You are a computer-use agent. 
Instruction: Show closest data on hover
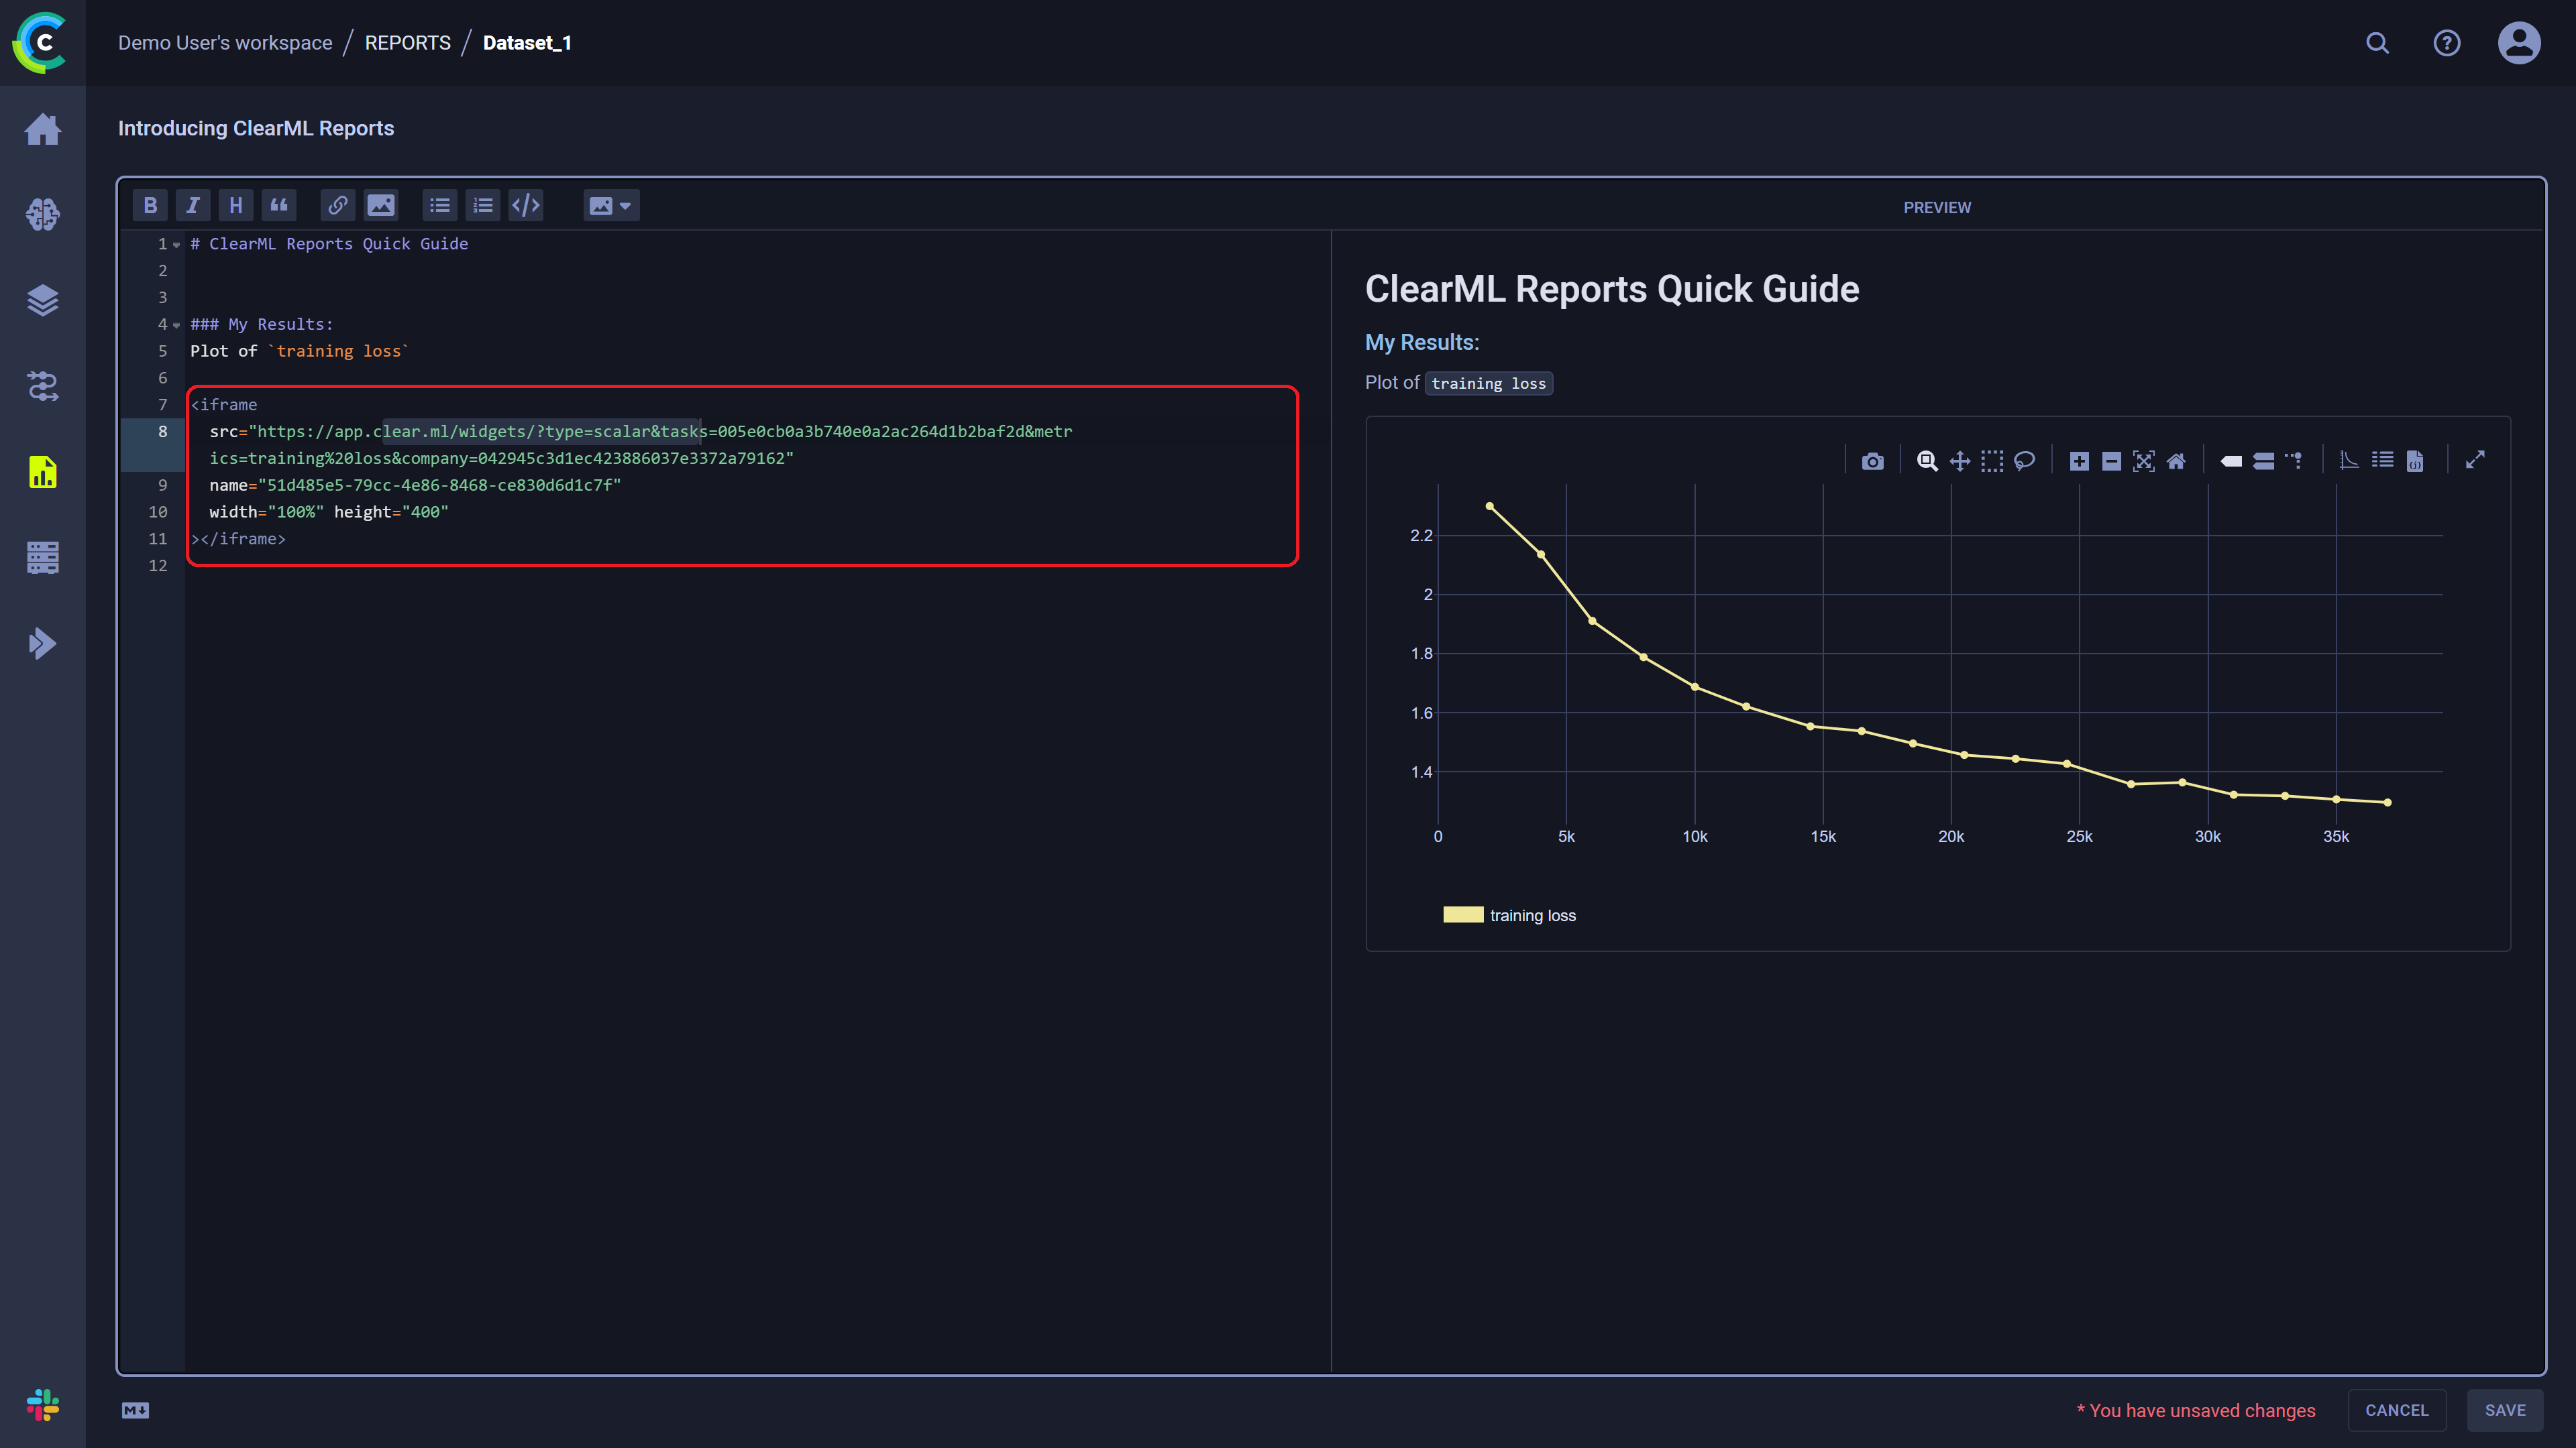click(2231, 461)
